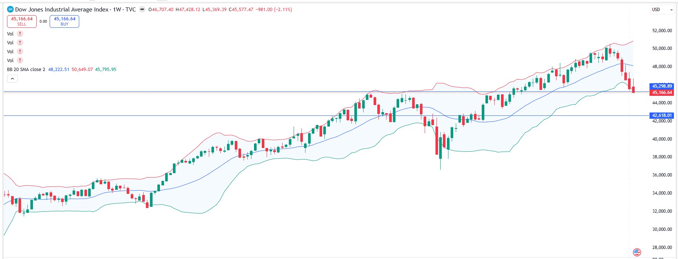Click the second Vol indicator's error icon
678x259 pixels.
20,43
